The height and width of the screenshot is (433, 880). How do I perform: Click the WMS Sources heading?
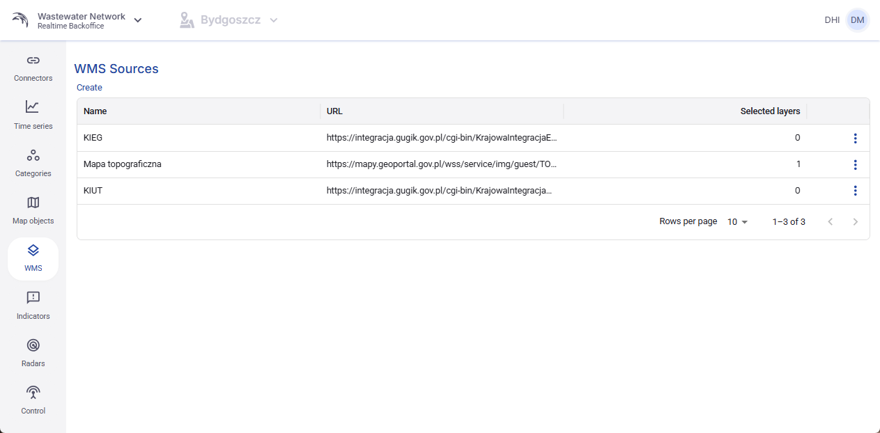click(116, 69)
